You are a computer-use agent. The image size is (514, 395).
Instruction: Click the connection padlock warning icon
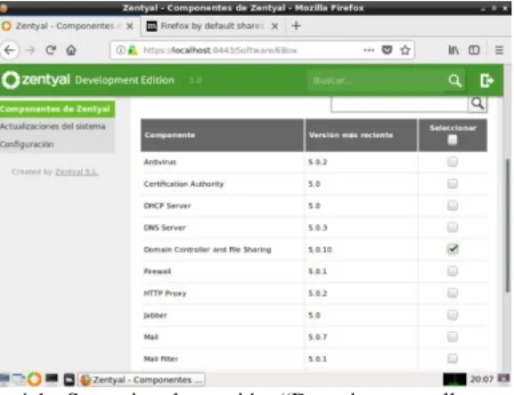(x=133, y=50)
